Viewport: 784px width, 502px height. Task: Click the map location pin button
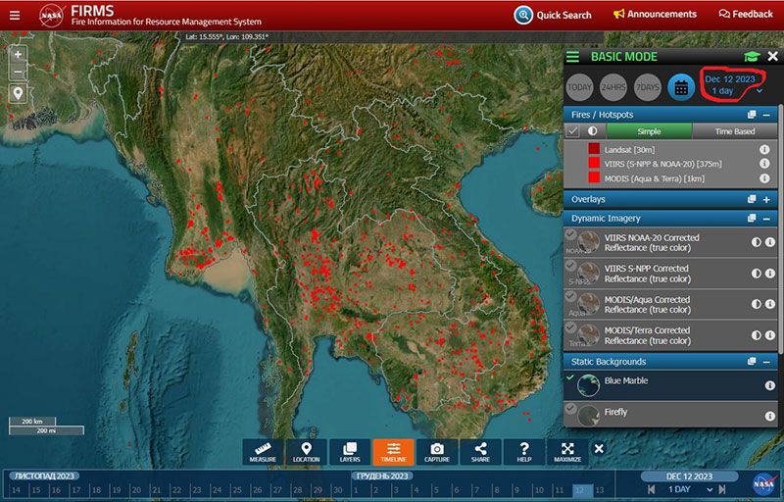click(x=18, y=93)
